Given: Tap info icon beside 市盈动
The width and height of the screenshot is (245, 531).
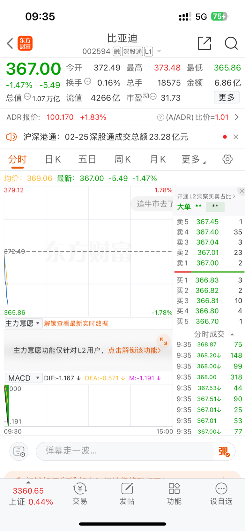Looking at the screenshot, I should [x=153, y=96].
